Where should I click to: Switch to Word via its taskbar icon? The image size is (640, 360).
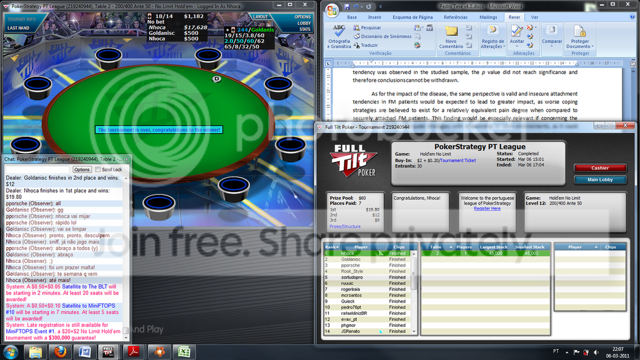coord(85,352)
